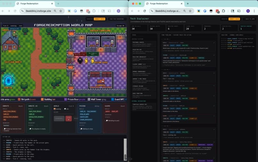Click orange narration button in left window header
The image size is (258, 162).
99,19
